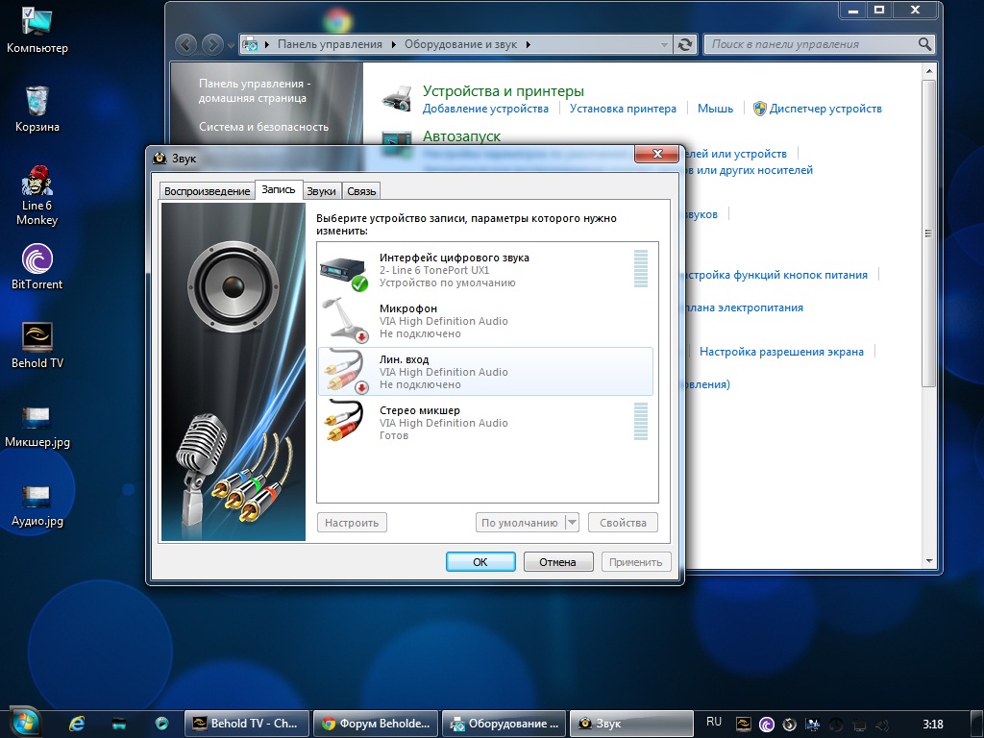Expand the address bar history dropdown

[665, 44]
